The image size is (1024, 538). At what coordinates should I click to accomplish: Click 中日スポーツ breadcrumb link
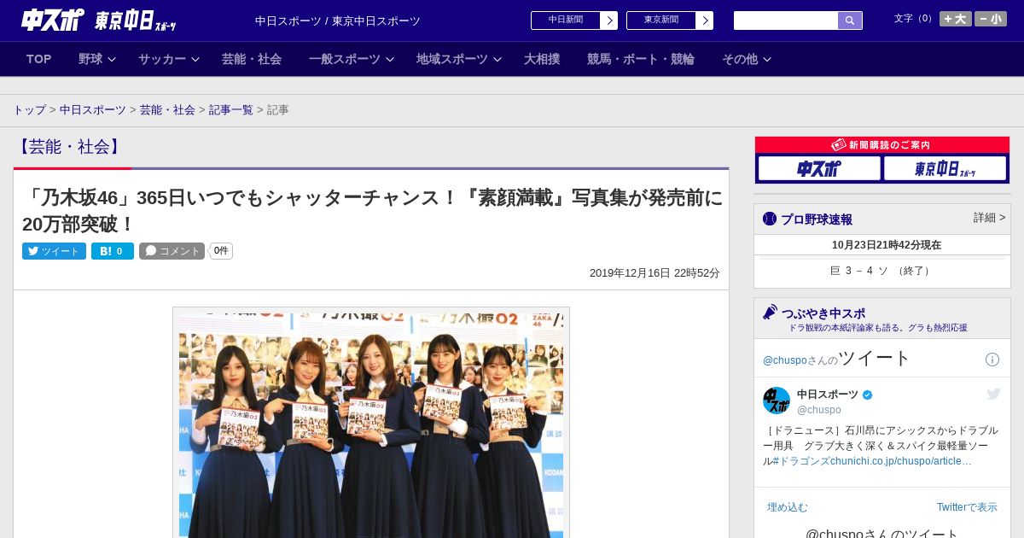pyautogui.click(x=93, y=110)
